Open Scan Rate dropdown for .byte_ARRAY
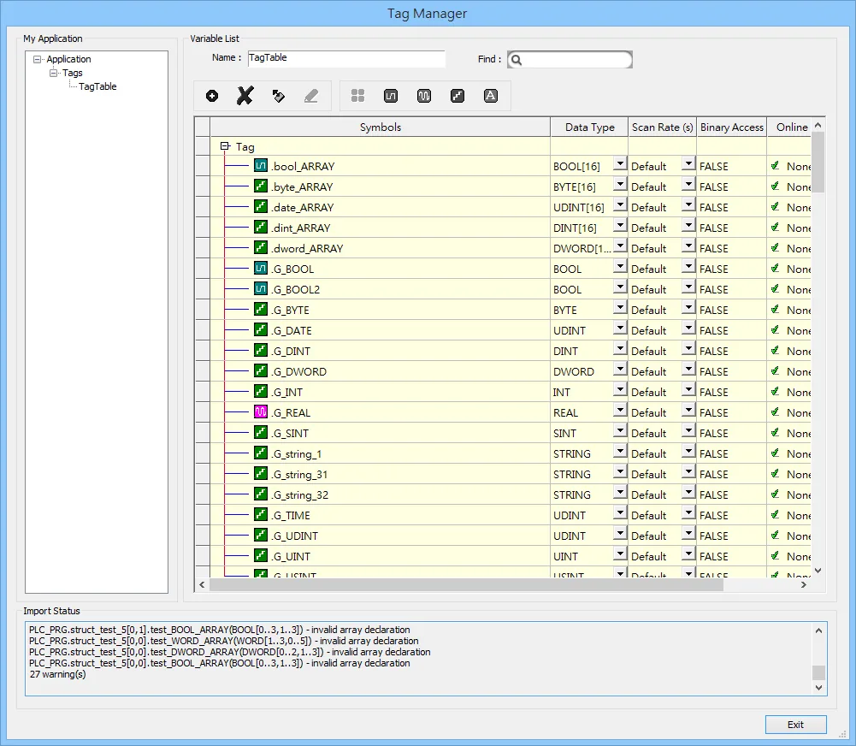856x746 pixels. (x=689, y=185)
